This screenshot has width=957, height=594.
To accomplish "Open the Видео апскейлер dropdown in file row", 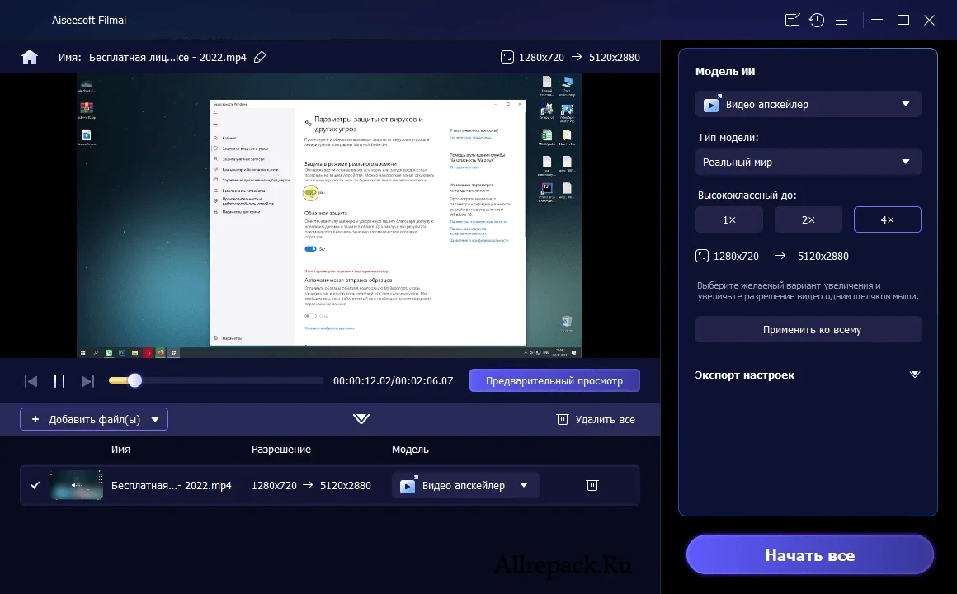I will point(465,485).
